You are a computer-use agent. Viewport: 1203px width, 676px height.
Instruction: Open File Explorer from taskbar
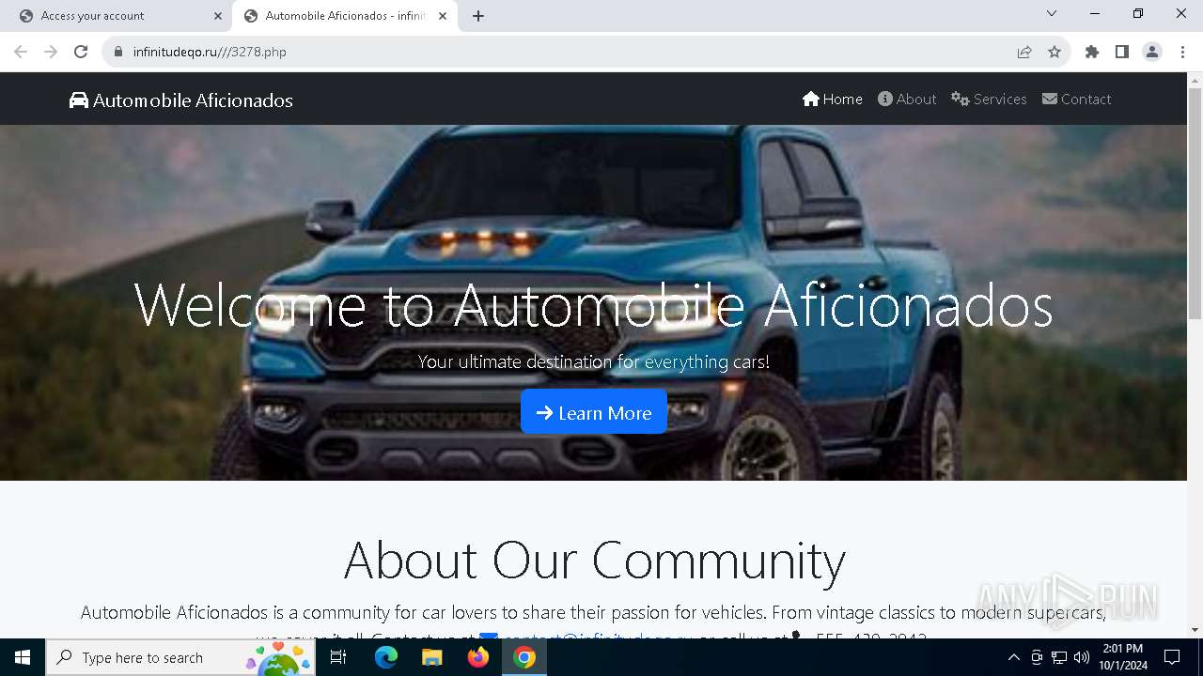431,657
